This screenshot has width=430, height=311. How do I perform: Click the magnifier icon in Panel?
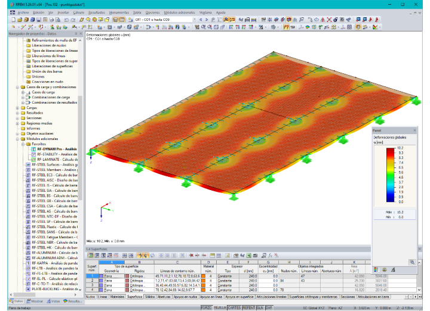412,262
